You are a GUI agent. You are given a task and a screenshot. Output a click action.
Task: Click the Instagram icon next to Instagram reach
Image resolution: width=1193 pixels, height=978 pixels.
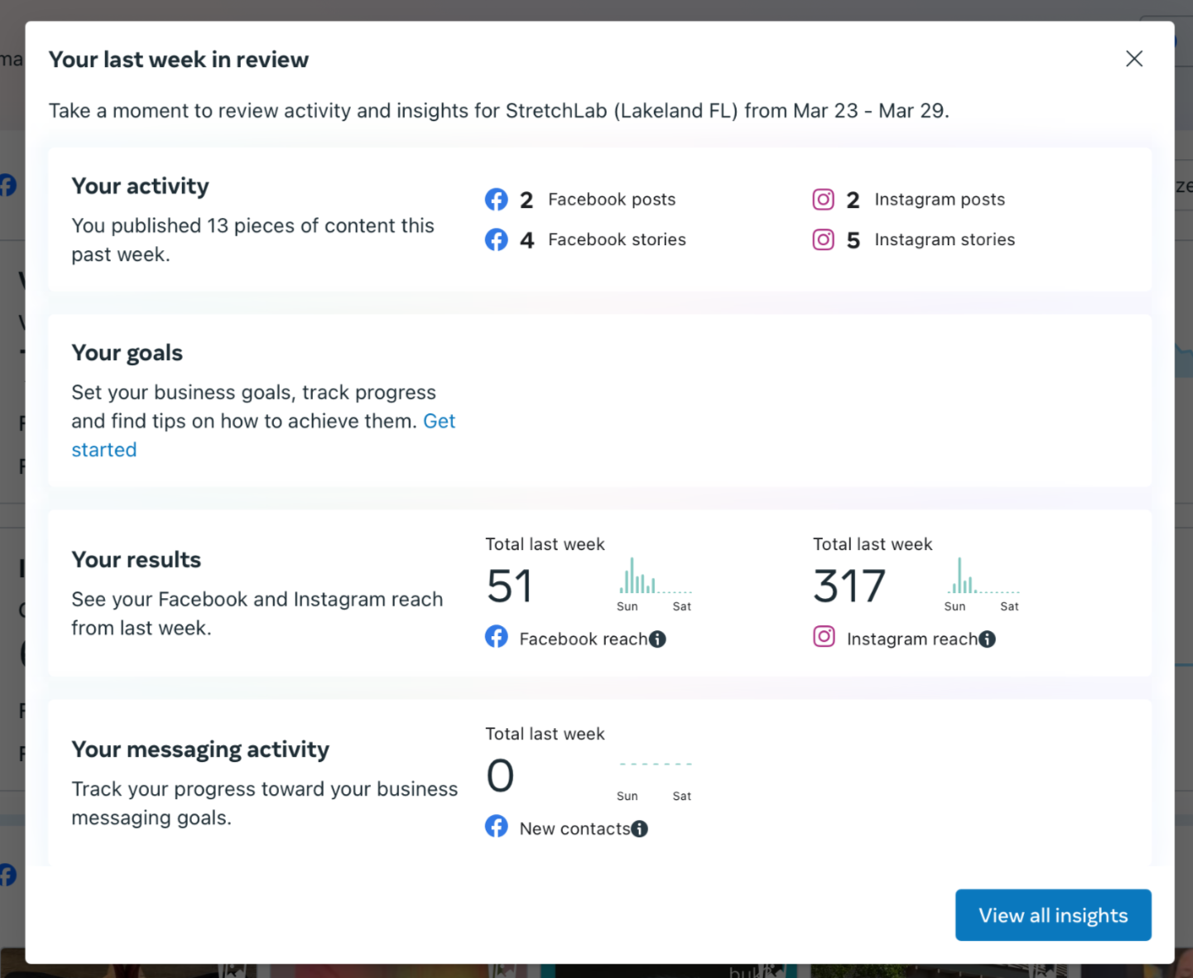pyautogui.click(x=824, y=637)
